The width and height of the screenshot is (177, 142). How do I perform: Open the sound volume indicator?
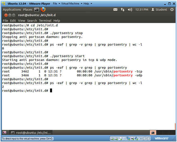pyautogui.click(x=130, y=10)
